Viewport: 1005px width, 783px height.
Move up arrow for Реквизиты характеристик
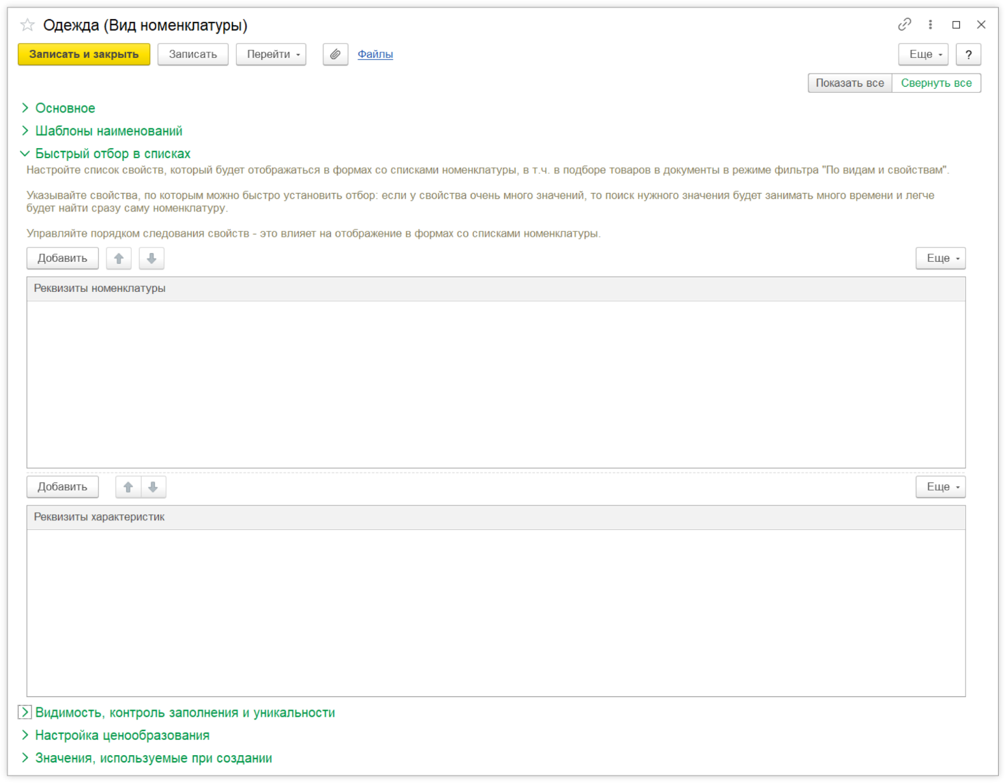(128, 487)
